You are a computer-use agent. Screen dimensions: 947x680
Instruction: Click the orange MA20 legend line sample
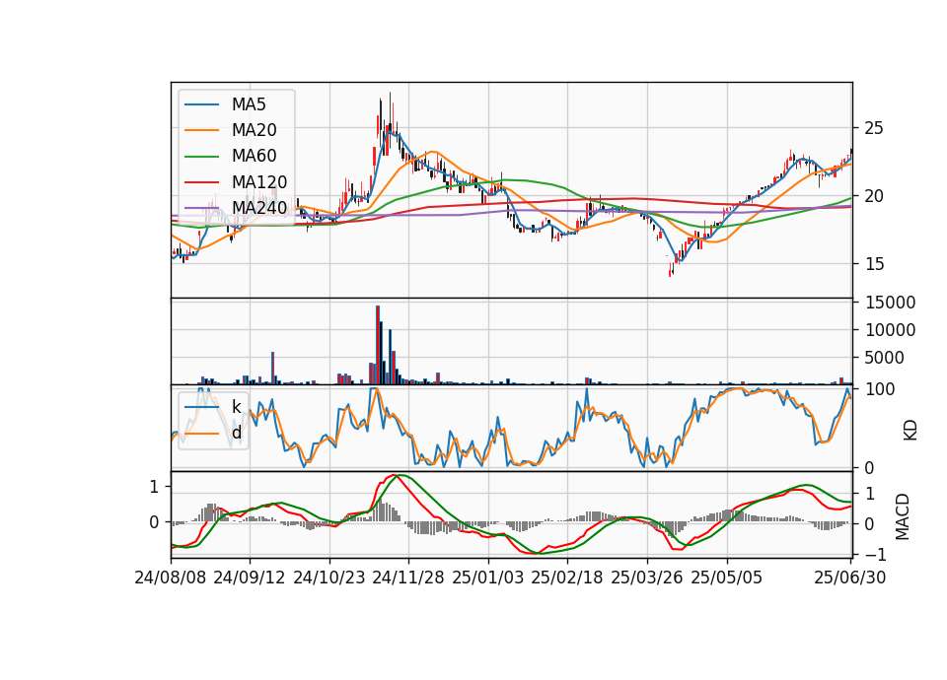(201, 130)
